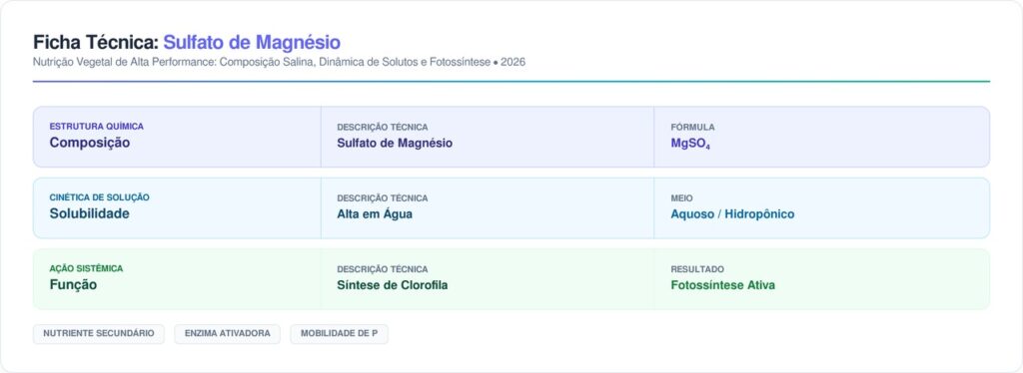Click the CINÉTICA DE SOLUÇÃO category label
This screenshot has height=373, width=1023.
tap(99, 197)
